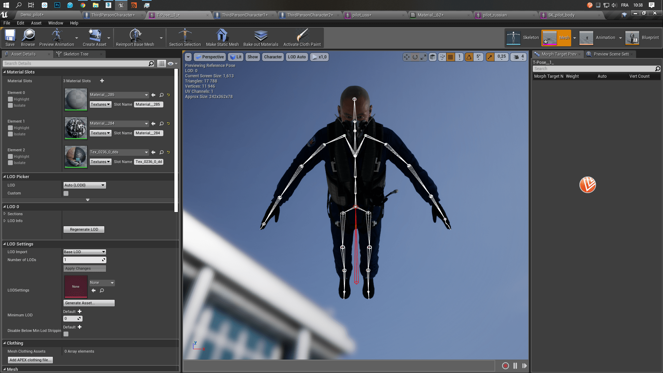This screenshot has width=663, height=373.
Task: Select scale gizmo in viewport toolbar
Action: (x=423, y=57)
